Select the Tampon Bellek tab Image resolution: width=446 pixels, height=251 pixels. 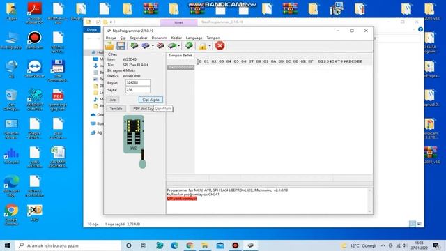[180, 56]
